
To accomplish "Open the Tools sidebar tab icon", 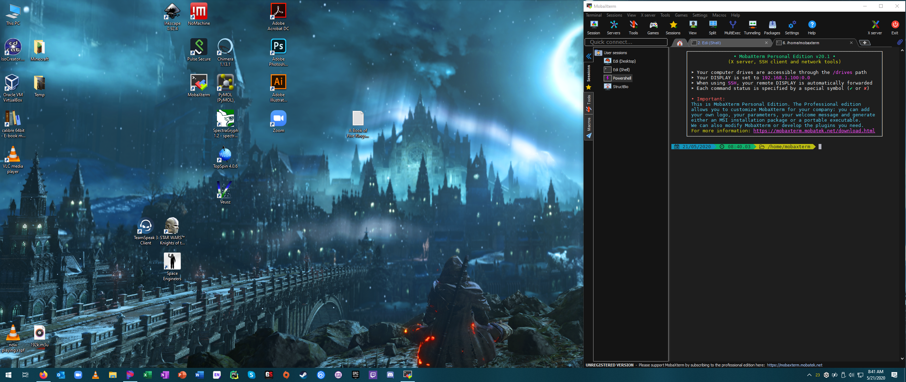I will point(589,109).
